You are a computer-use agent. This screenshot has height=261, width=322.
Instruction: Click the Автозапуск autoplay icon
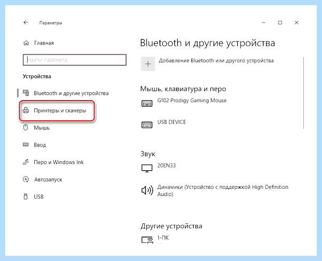coord(25,180)
